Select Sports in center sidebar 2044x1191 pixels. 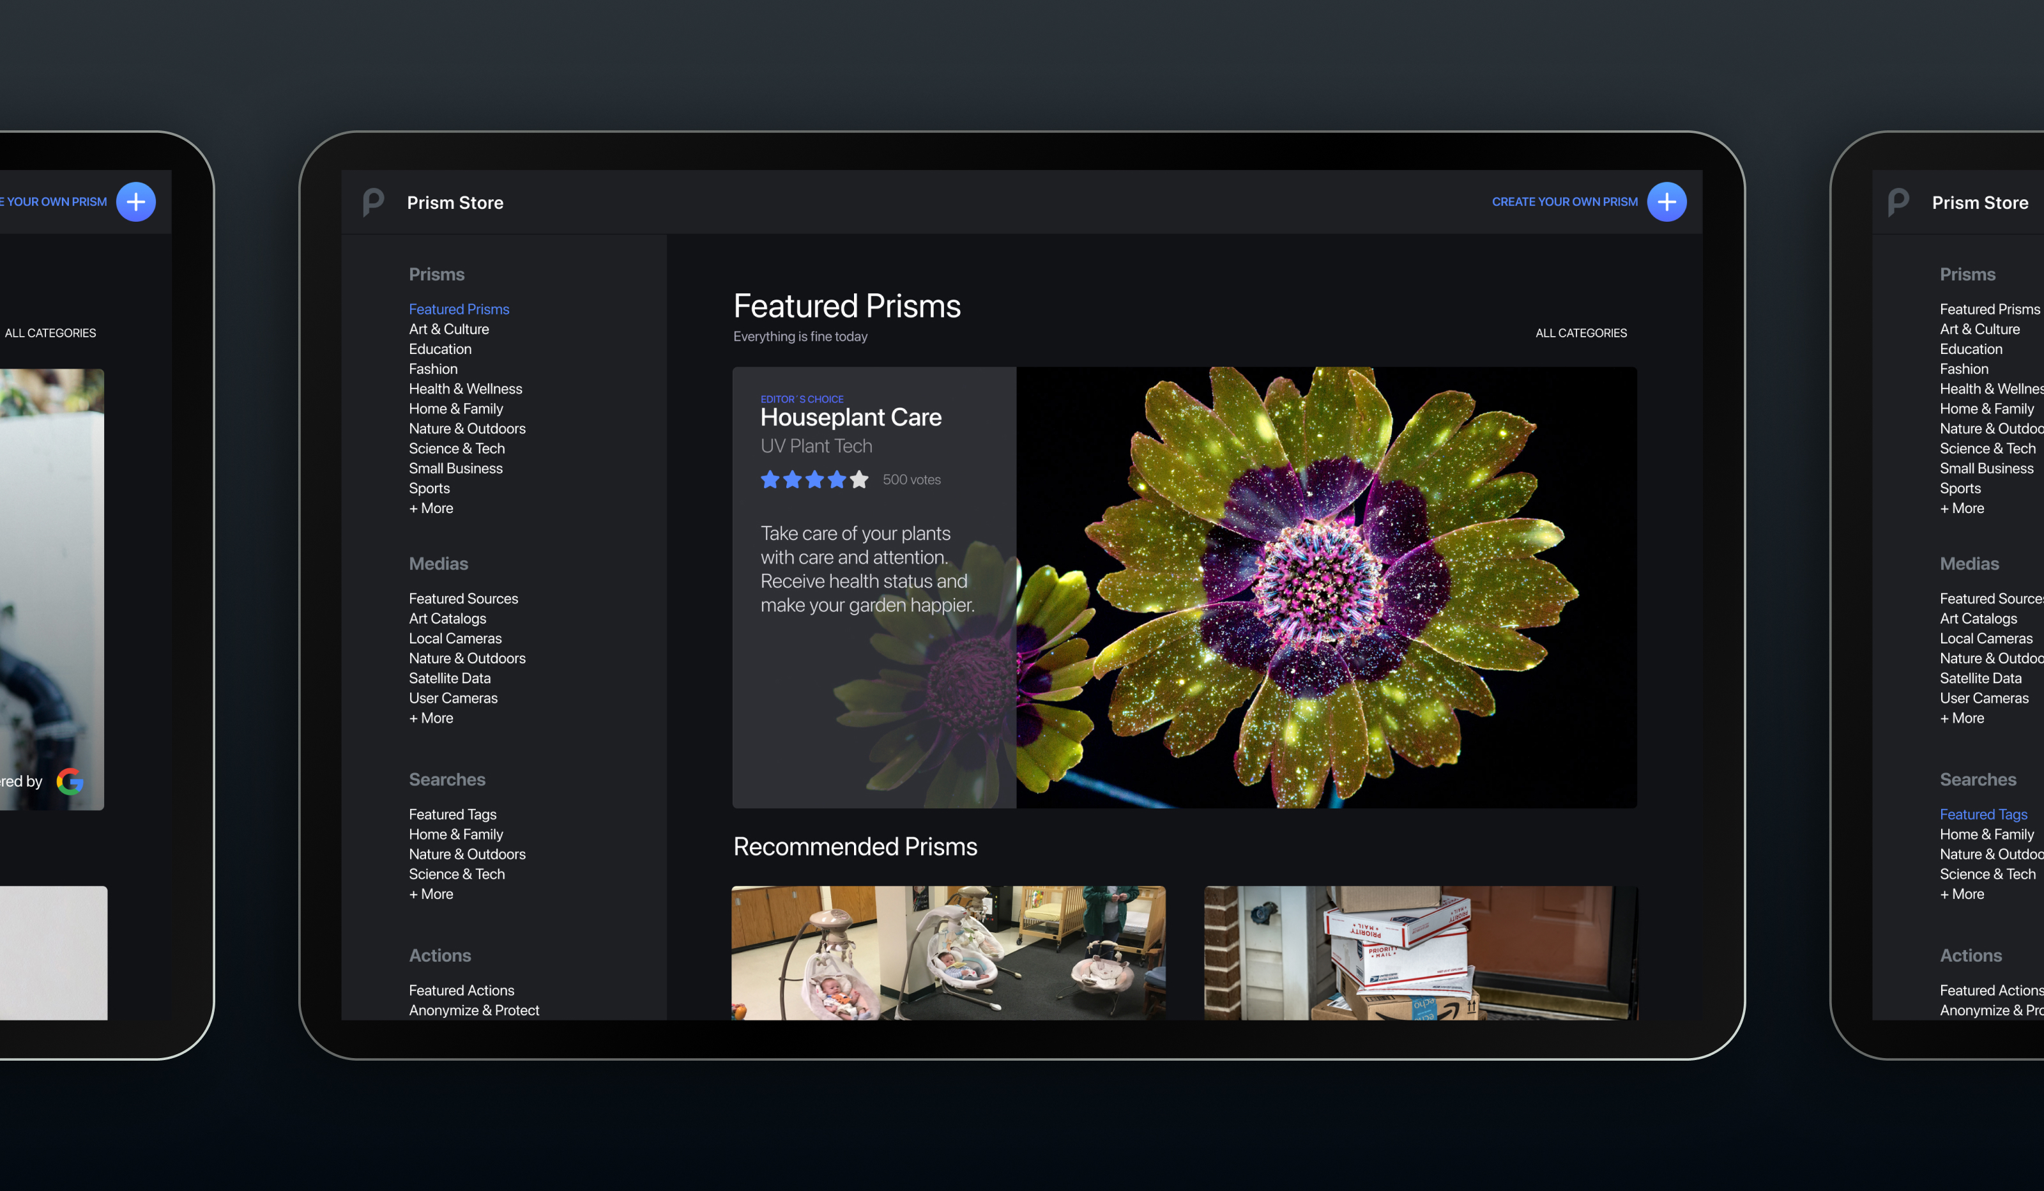click(429, 488)
